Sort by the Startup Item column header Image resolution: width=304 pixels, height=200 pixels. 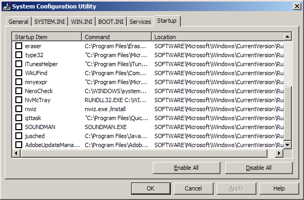tap(47, 37)
